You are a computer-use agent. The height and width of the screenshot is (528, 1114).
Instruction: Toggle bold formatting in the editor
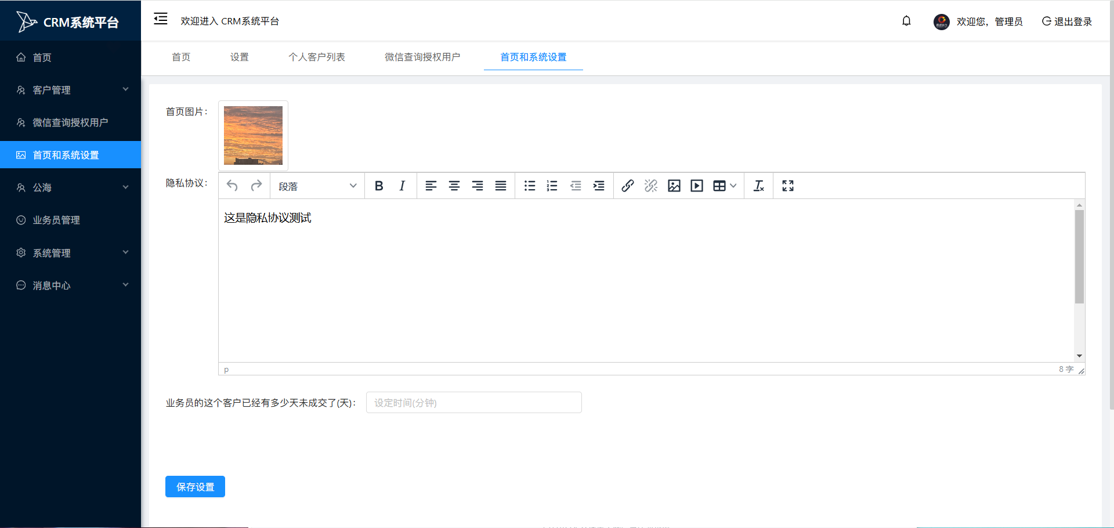(378, 186)
